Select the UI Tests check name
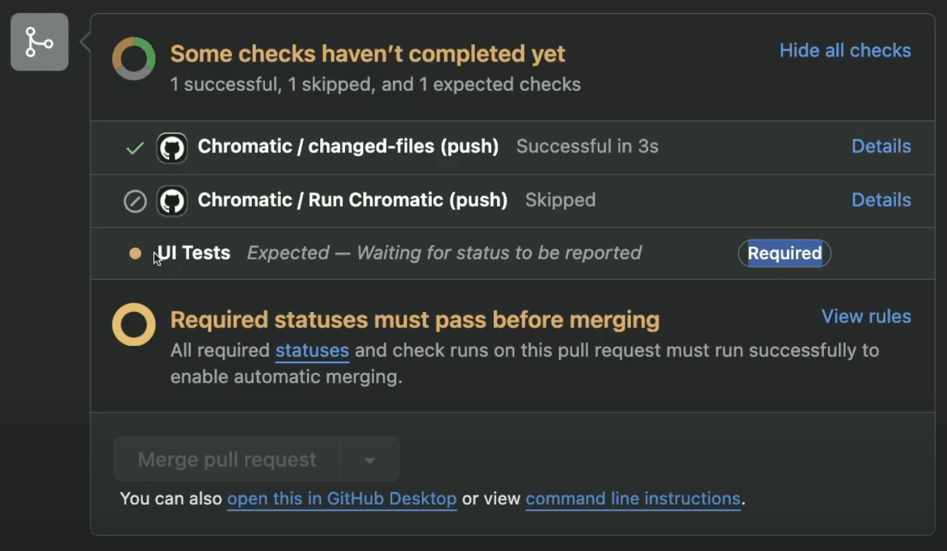Screen dimensions: 947x551 [x=194, y=253]
